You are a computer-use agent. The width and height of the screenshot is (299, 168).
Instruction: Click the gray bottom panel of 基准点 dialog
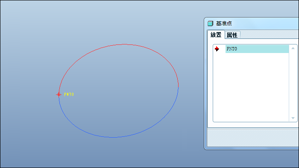[253, 138]
